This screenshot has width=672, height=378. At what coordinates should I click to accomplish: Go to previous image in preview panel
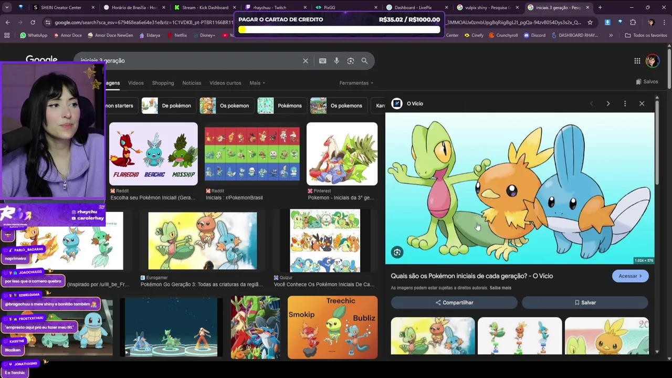[x=591, y=104]
